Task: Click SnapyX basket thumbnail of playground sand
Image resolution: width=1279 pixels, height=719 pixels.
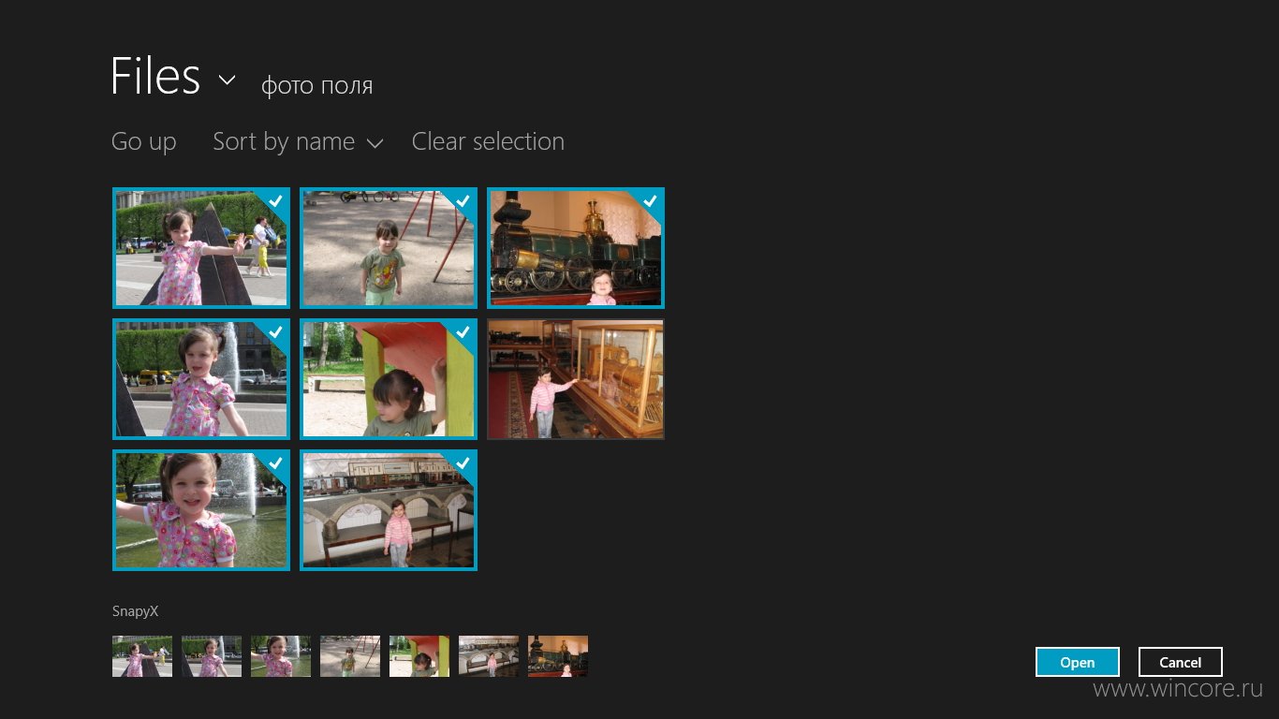Action: click(350, 656)
